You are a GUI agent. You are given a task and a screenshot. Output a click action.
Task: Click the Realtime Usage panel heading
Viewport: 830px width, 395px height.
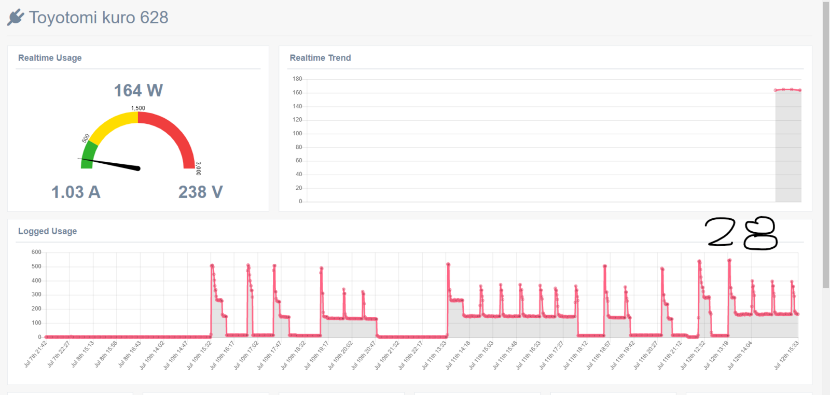pos(50,58)
